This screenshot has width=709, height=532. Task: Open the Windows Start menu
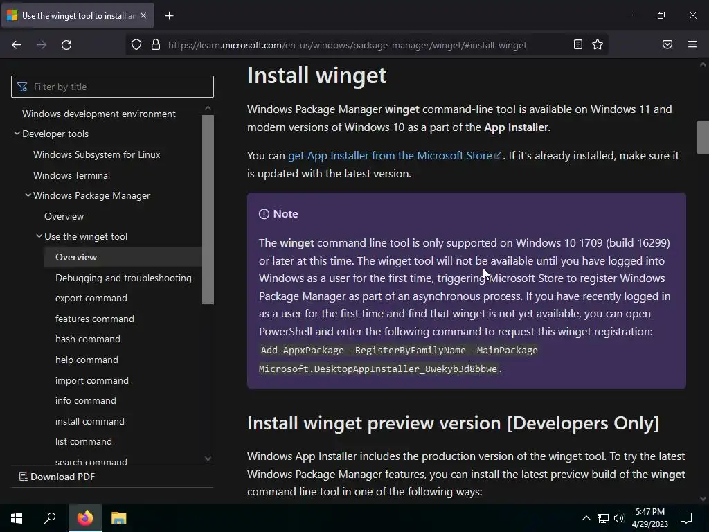17,518
